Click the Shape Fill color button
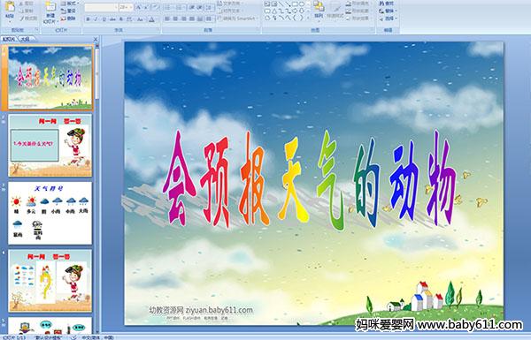 coord(359,4)
